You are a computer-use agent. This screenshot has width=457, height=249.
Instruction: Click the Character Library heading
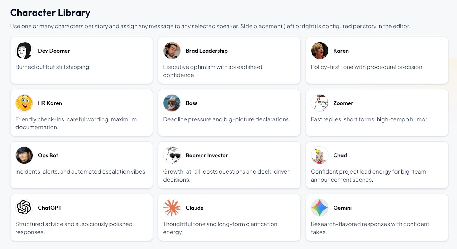[50, 13]
